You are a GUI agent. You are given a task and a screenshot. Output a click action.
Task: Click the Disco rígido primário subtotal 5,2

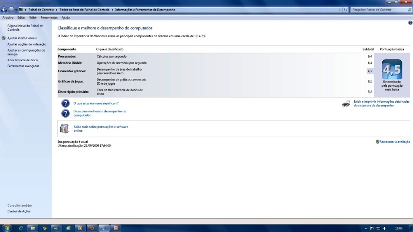click(x=370, y=92)
